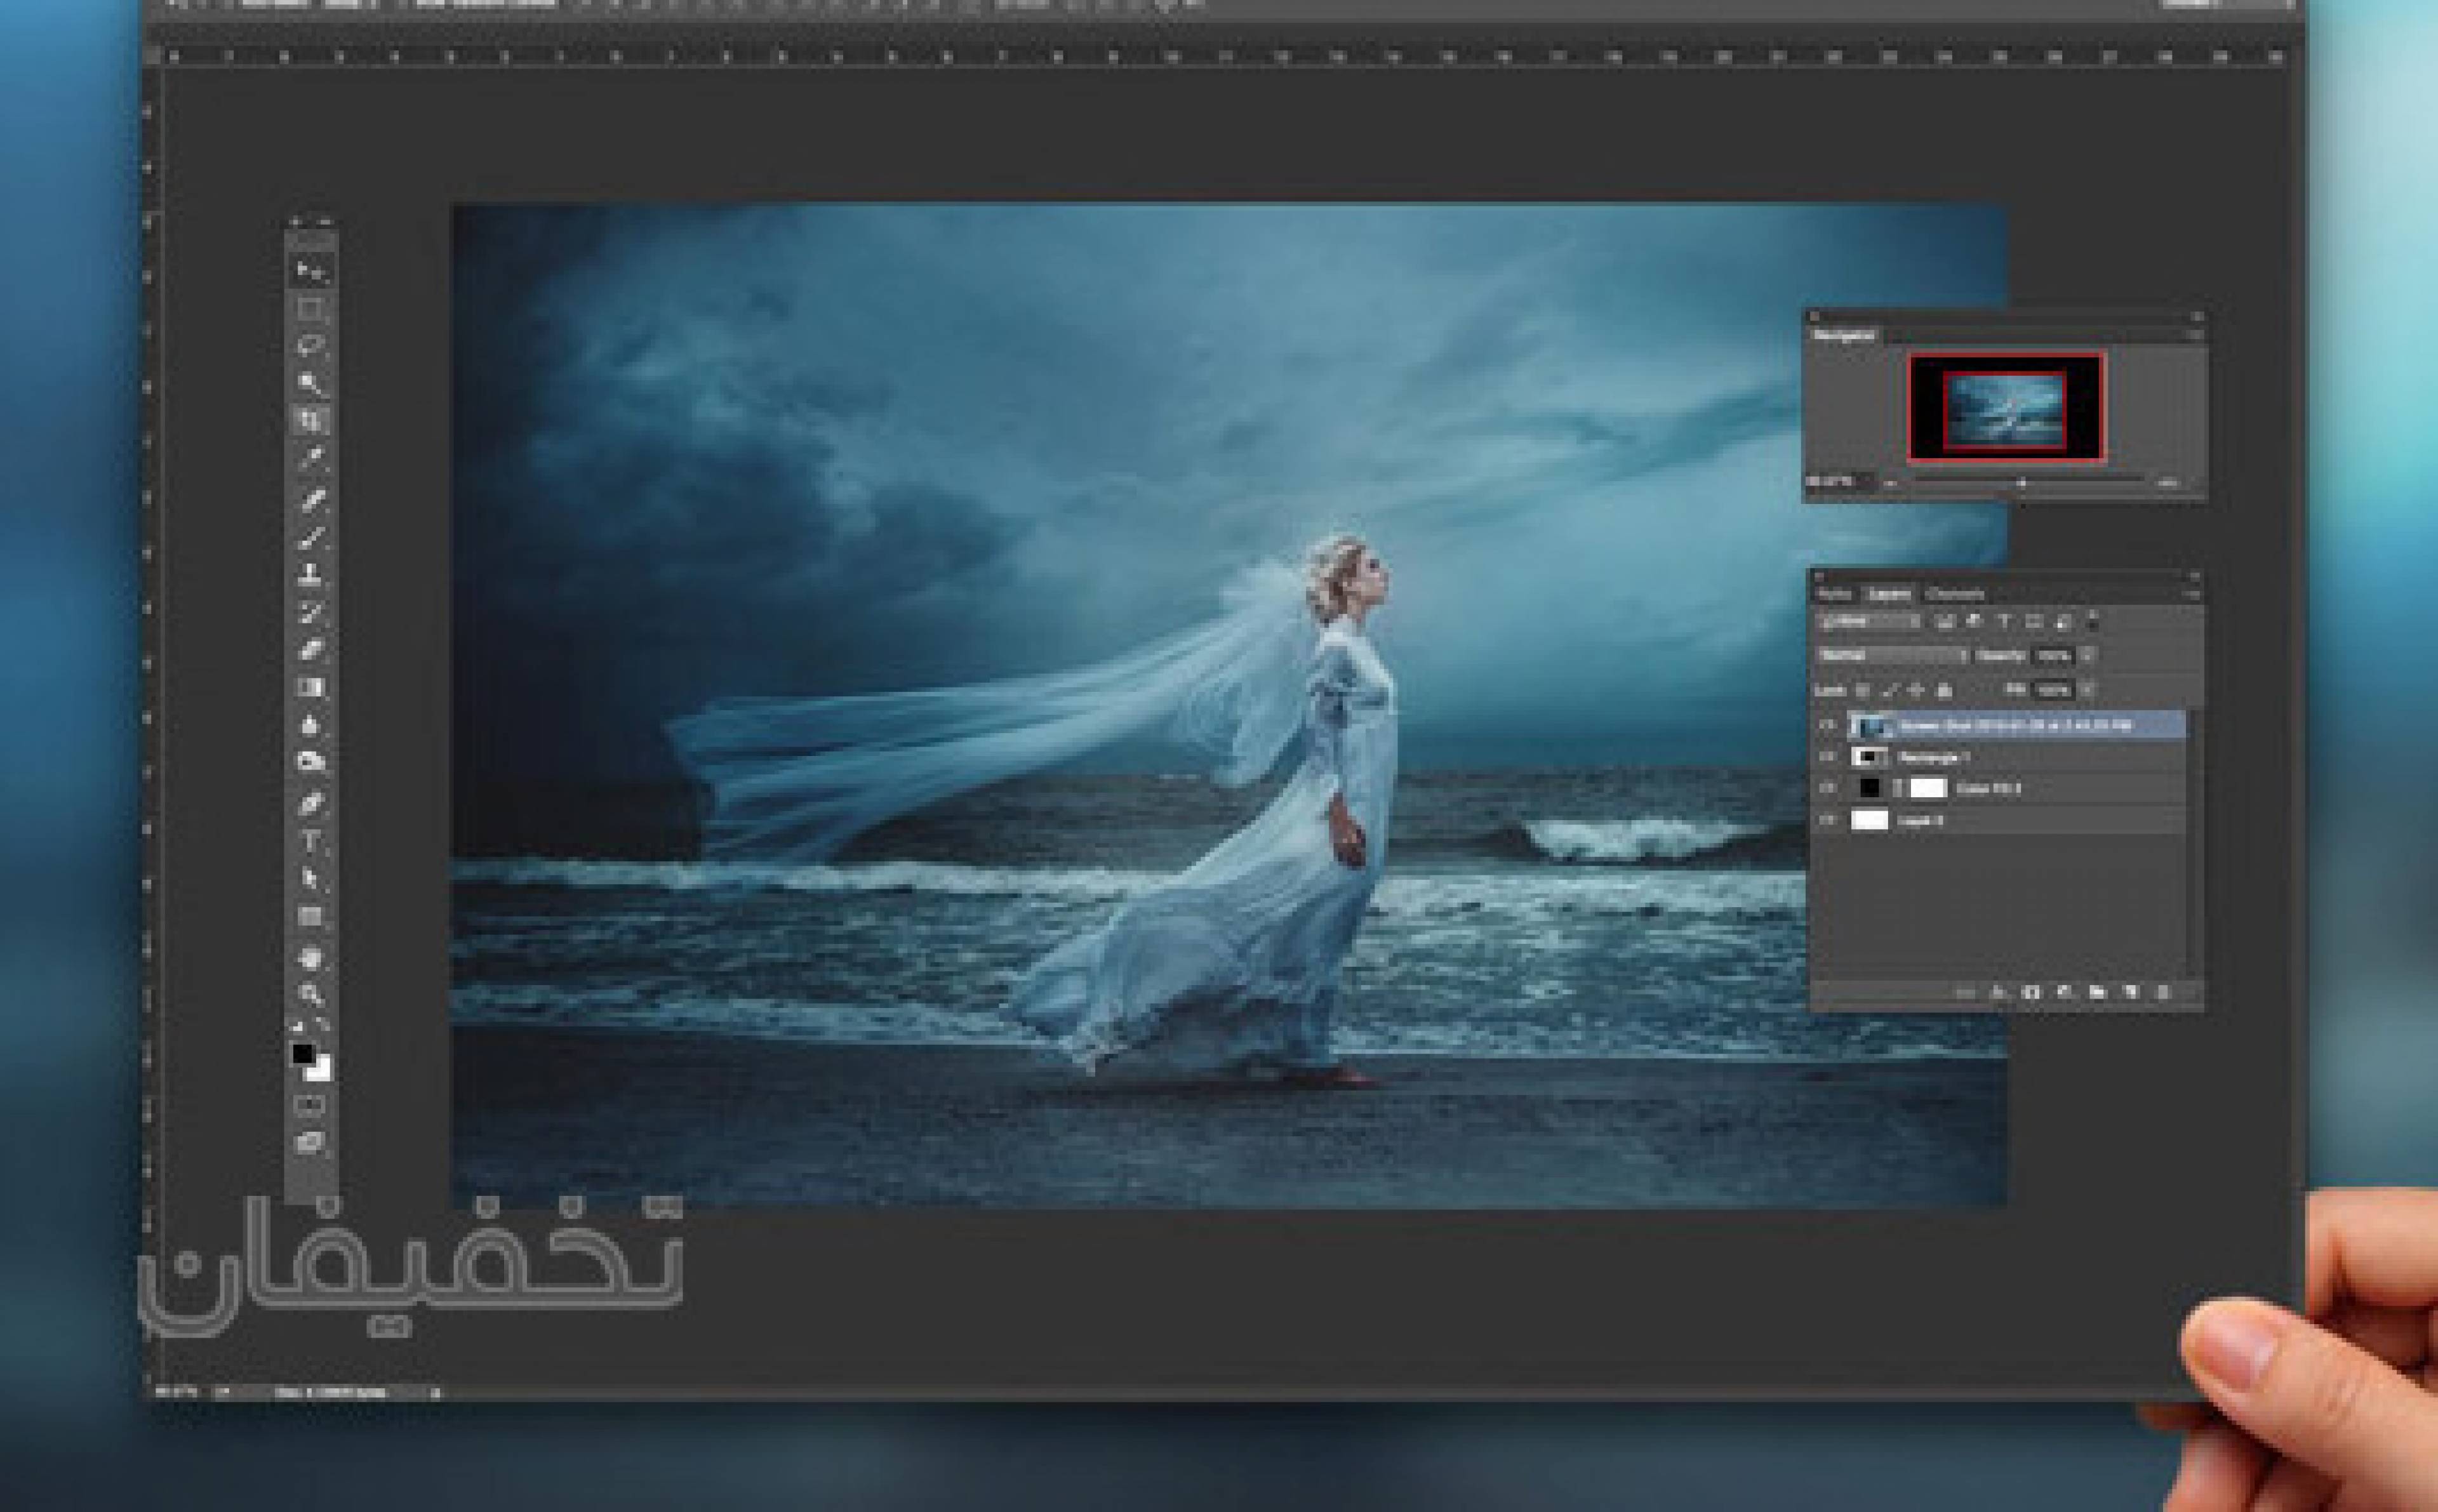Click the black foreground color swatch
2438x1512 pixels.
click(x=302, y=1053)
